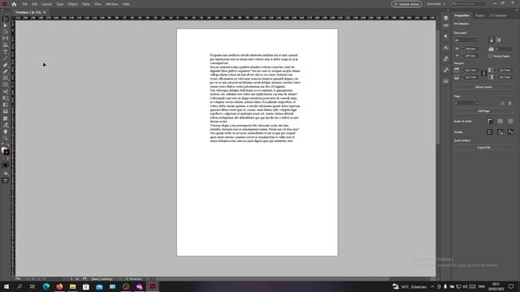
Task: Open the Windows Start menu
Action: (6, 286)
